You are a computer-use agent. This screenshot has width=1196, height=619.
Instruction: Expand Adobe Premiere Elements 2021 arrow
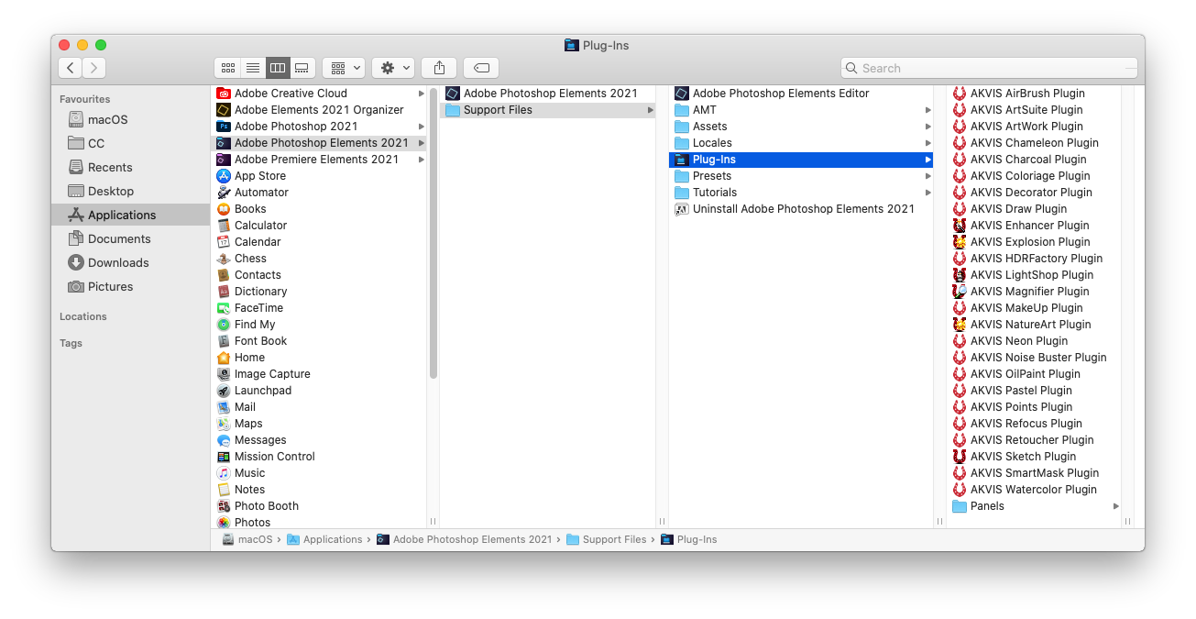point(422,160)
